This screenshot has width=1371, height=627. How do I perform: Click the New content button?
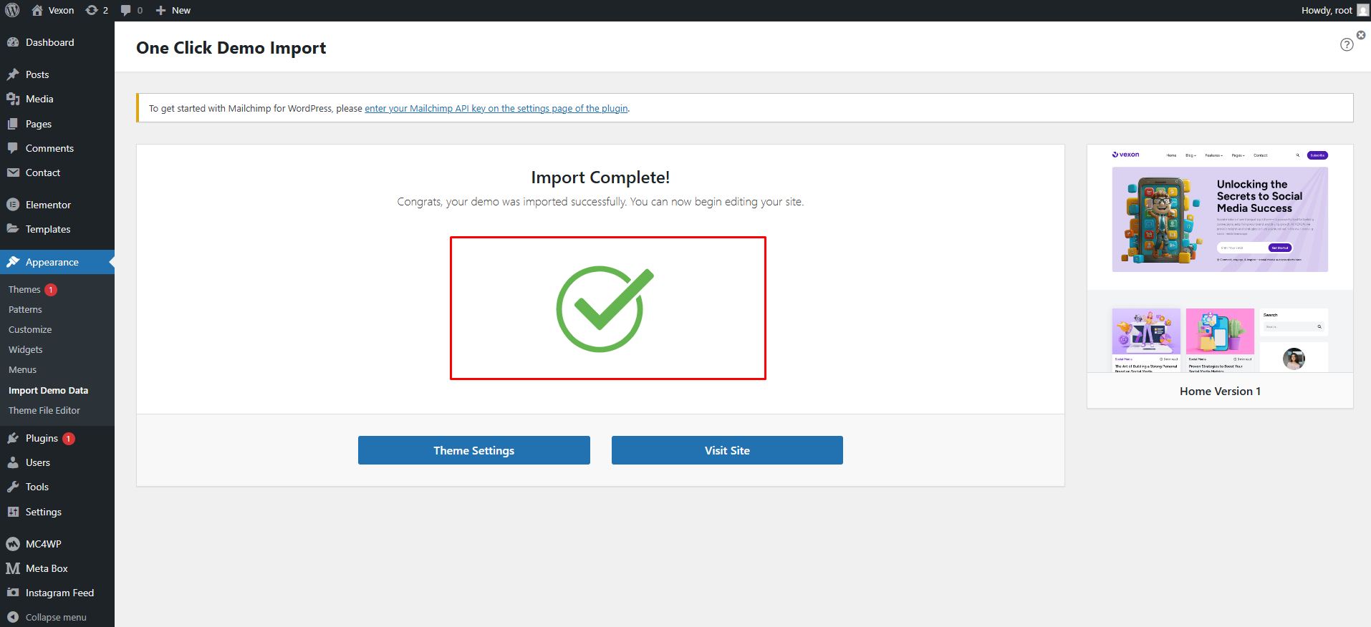173,10
